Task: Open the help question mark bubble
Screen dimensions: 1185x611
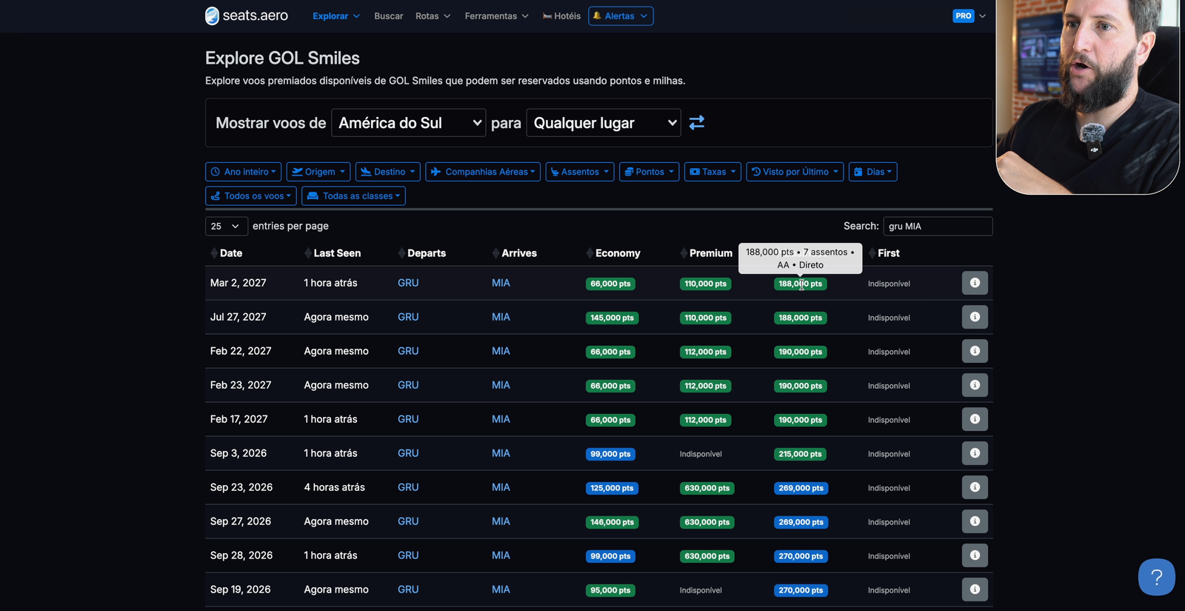Action: click(x=1156, y=577)
